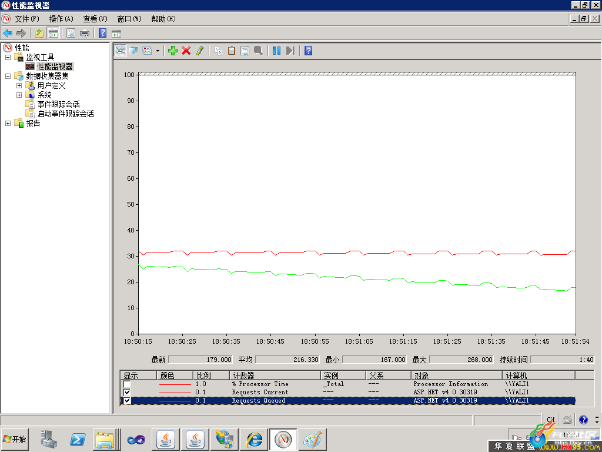Viewport: 602px width, 452px height.
Task: Toggle the show/hide action pane icon
Action: (x=116, y=34)
